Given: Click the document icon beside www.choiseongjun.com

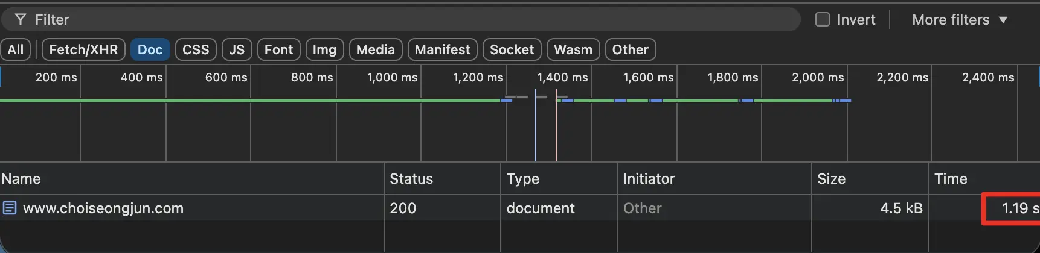Looking at the screenshot, I should pos(10,208).
